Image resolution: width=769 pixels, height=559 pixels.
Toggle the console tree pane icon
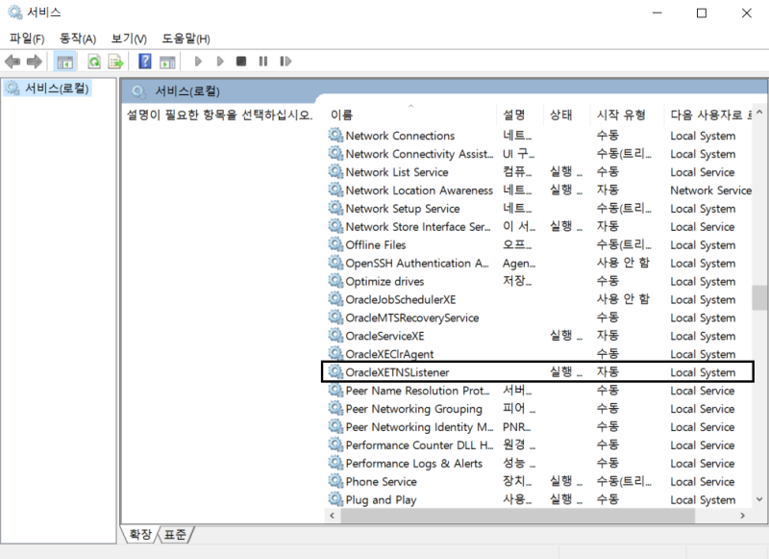(65, 61)
